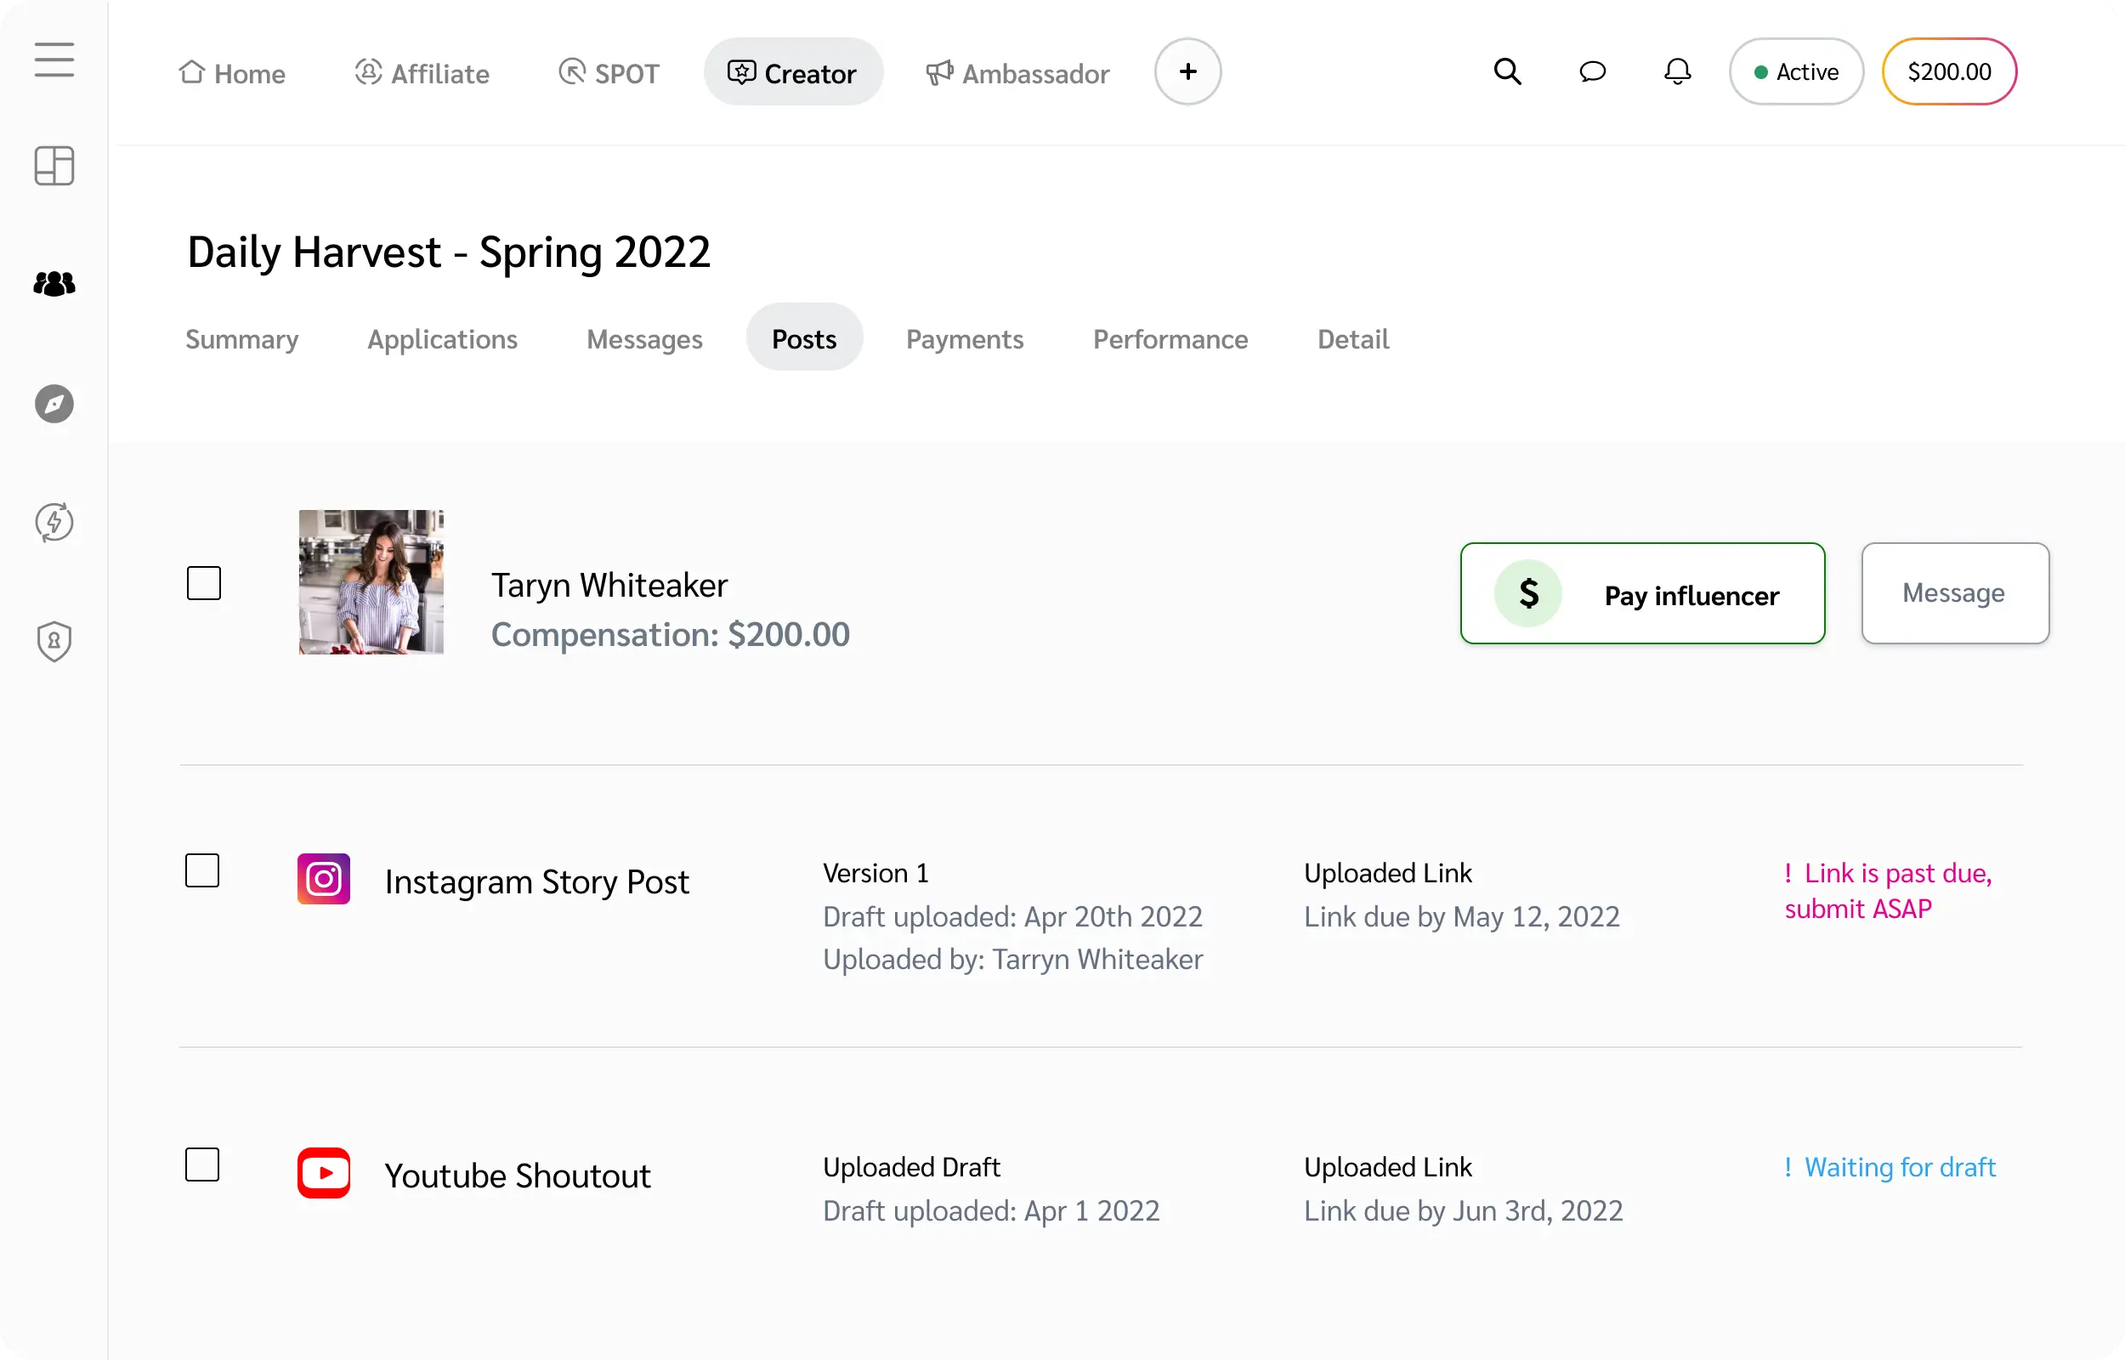Click the Message button

1955,593
